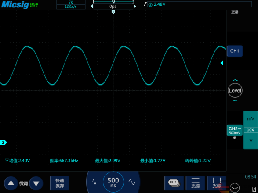The height and width of the screenshot is (193, 258).
Task: Select V vertical scale option
Action: [251, 141]
